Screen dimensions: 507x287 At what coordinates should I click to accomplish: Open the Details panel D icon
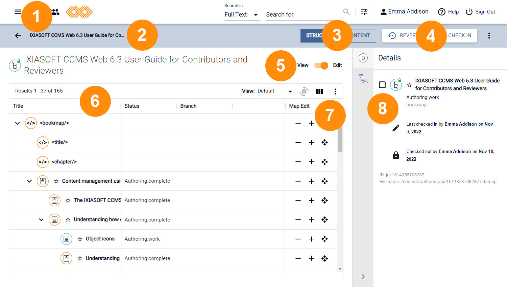pyautogui.click(x=363, y=58)
